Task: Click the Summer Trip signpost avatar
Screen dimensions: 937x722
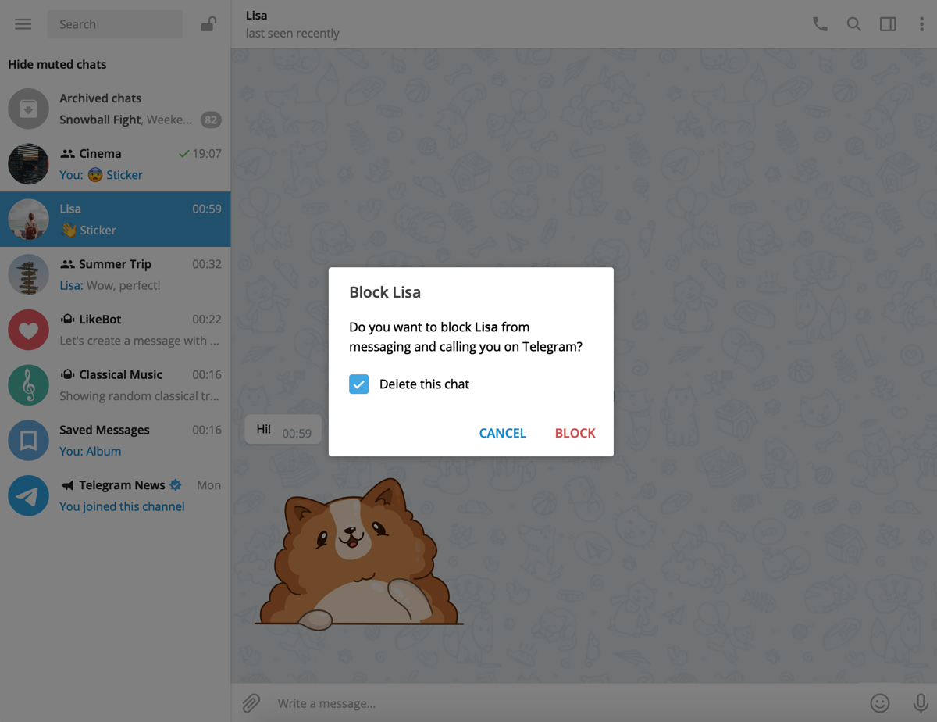Action: [28, 275]
